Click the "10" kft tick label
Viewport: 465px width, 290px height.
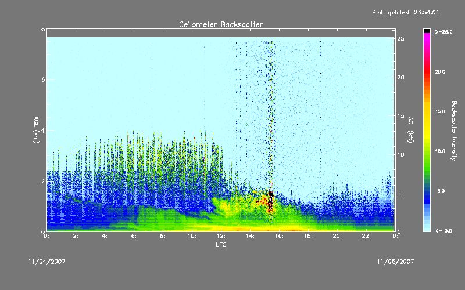click(x=401, y=154)
